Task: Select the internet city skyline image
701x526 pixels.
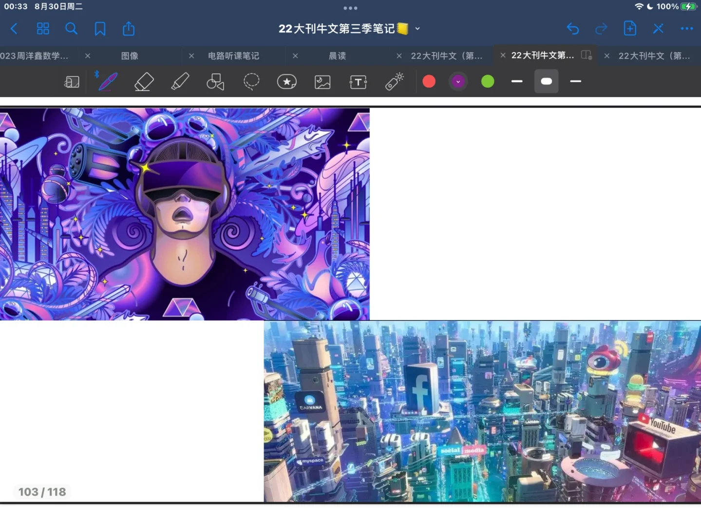Action: click(482, 411)
